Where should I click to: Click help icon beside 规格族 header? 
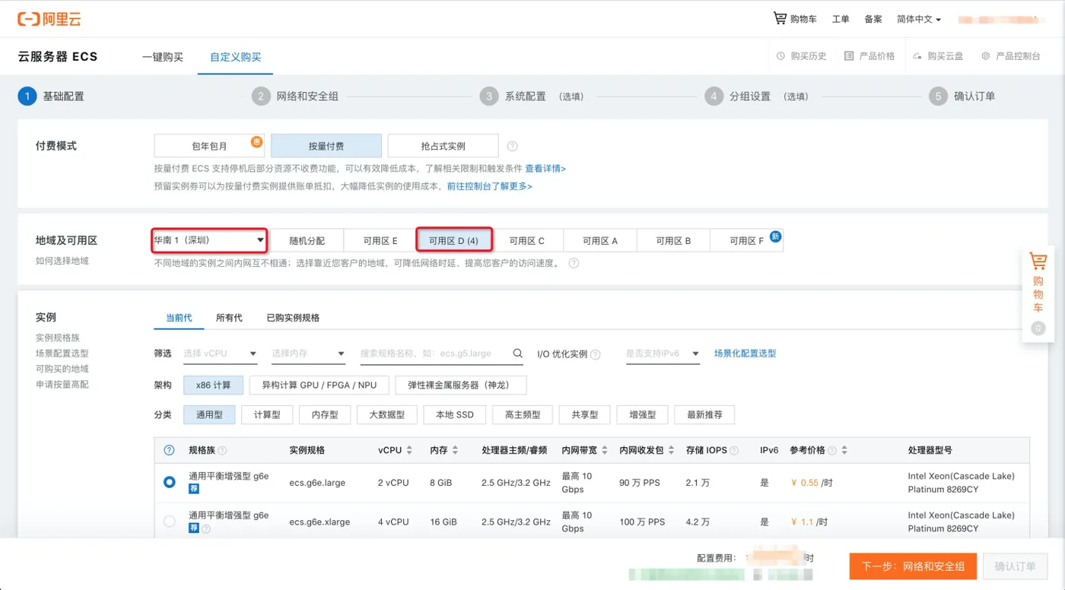coord(222,450)
